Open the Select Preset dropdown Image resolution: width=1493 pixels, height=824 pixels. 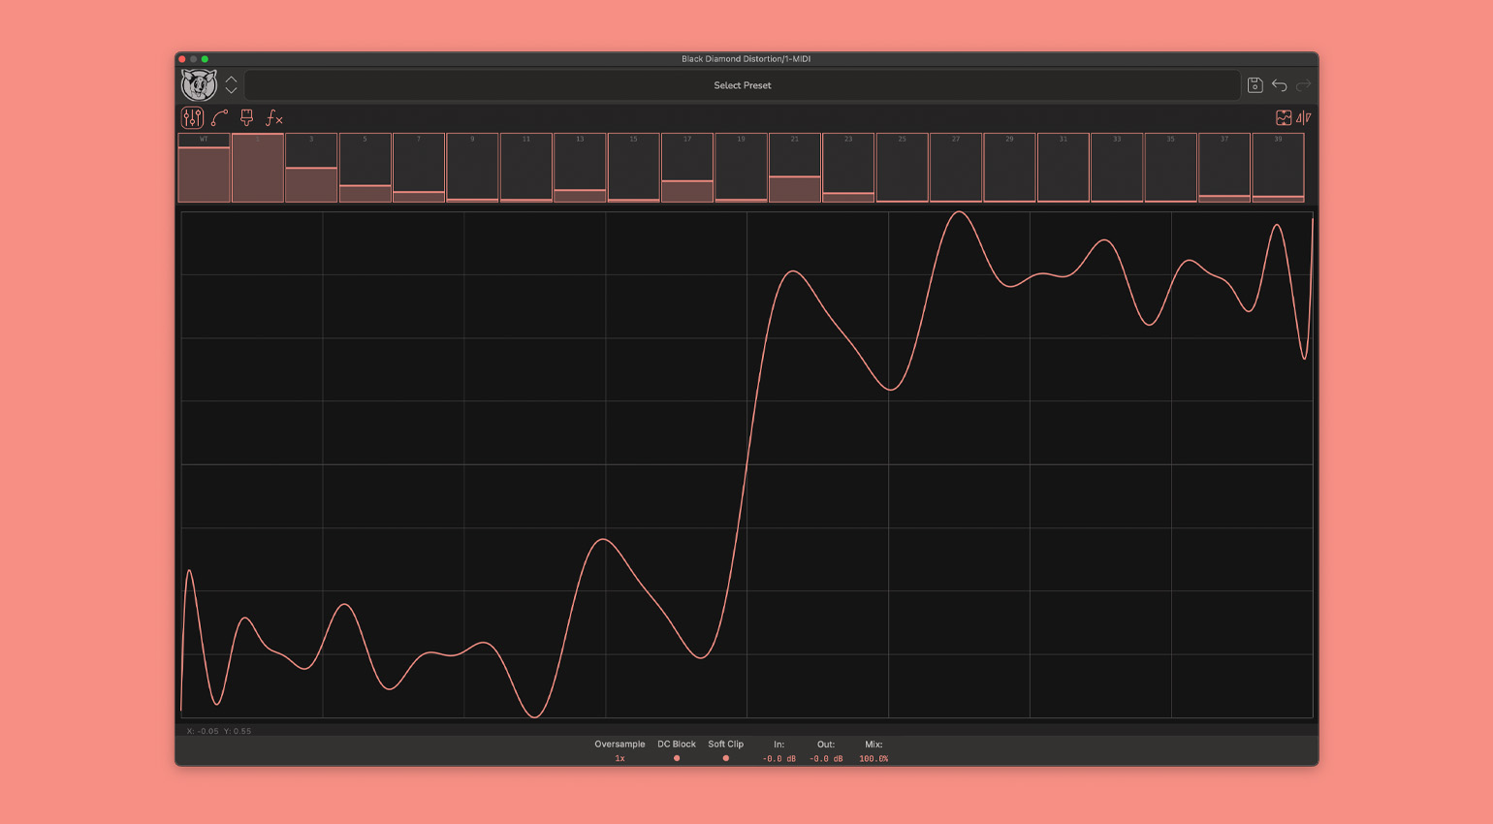coord(743,85)
